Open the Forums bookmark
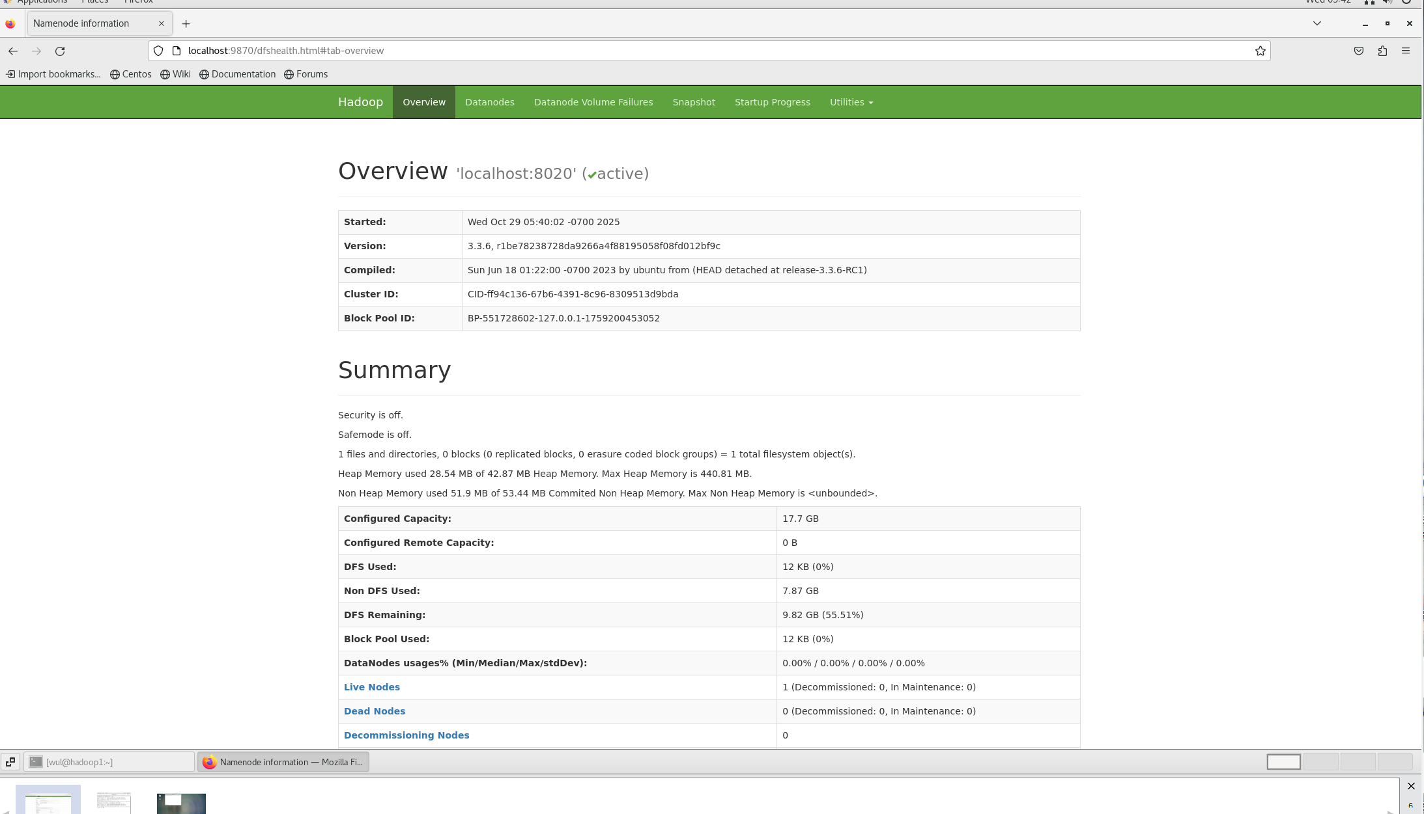 [x=306, y=74]
